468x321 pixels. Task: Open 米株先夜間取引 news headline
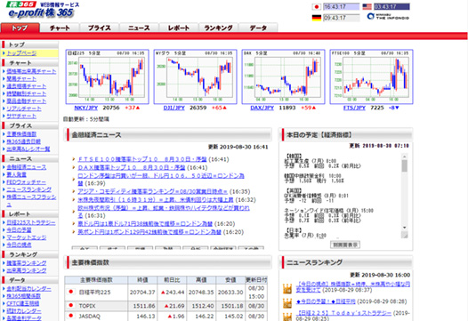click(x=156, y=199)
